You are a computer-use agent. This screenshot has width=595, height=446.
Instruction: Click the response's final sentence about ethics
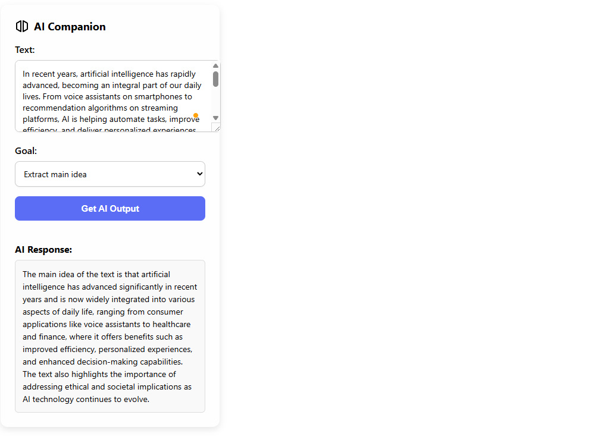107,387
